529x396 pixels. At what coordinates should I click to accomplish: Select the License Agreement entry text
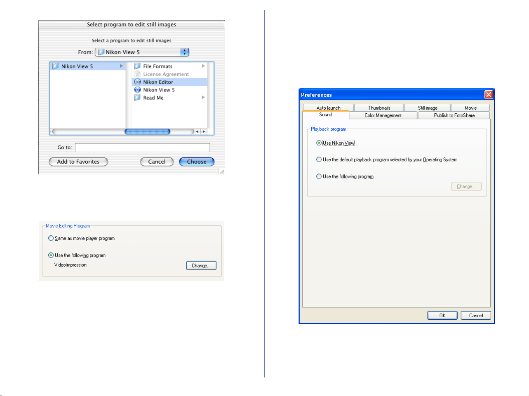coord(166,74)
